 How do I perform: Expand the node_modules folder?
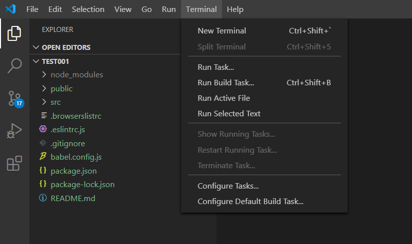pos(76,74)
